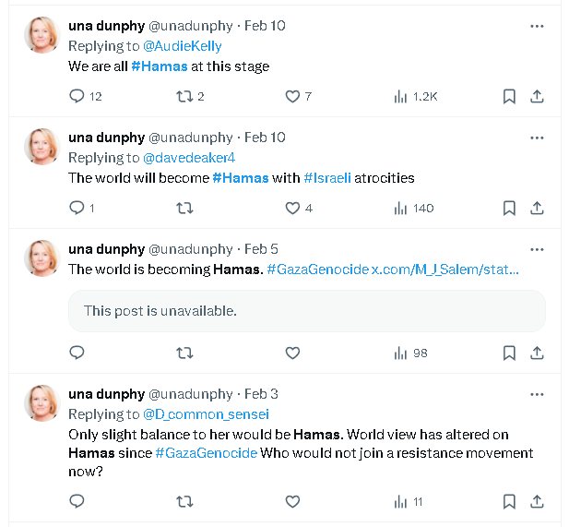View analytics showing 140 views
This screenshot has height=527, width=569.
click(x=413, y=208)
